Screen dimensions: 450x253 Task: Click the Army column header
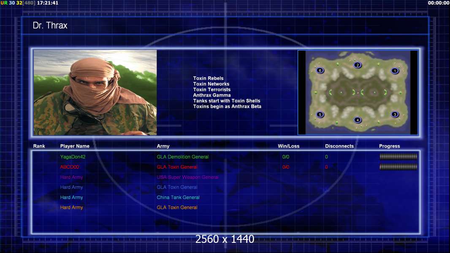163,146
